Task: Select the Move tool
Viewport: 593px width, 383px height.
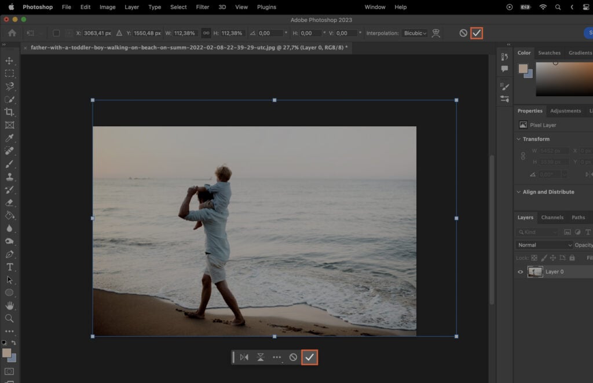Action: pyautogui.click(x=9, y=60)
